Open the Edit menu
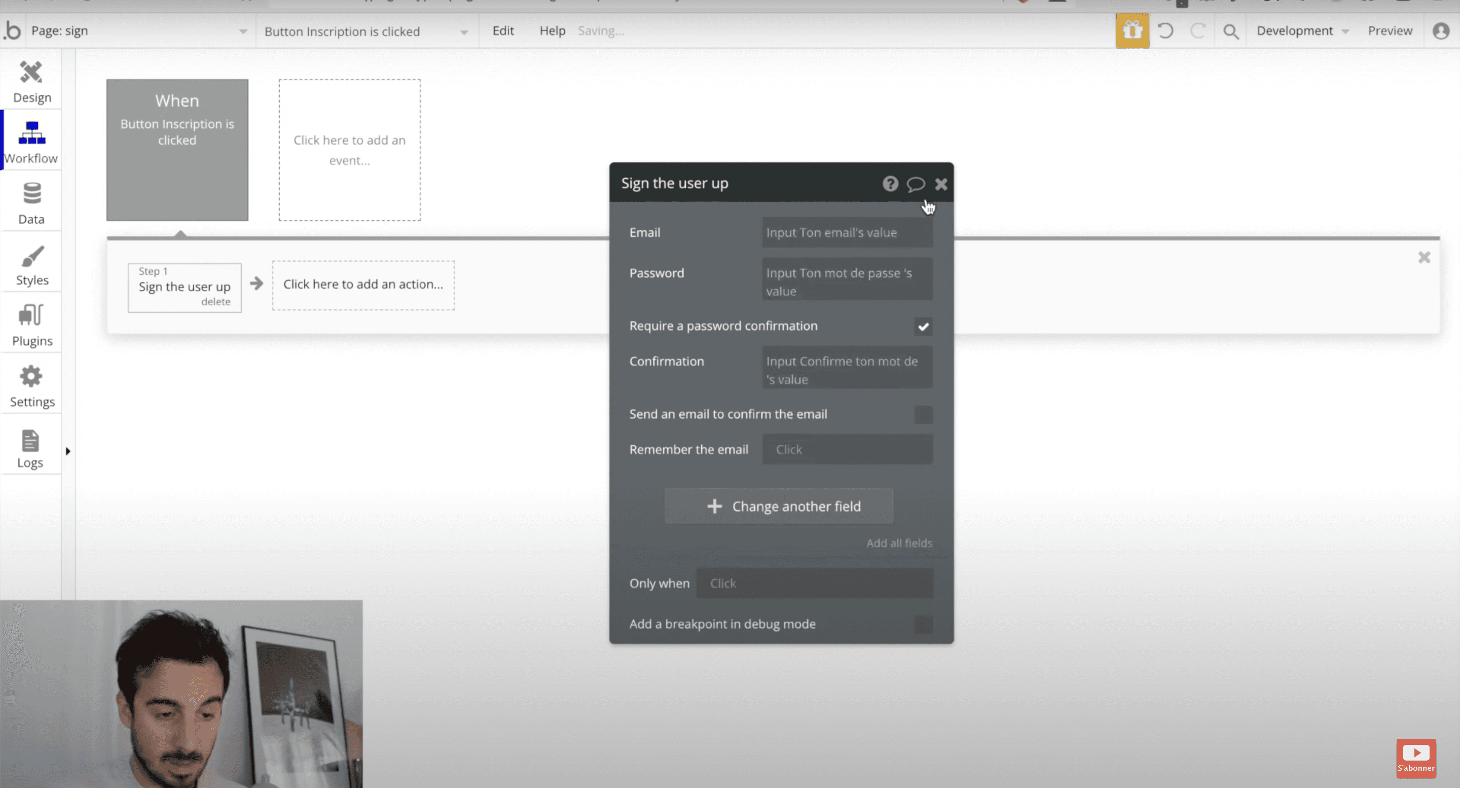 click(503, 30)
